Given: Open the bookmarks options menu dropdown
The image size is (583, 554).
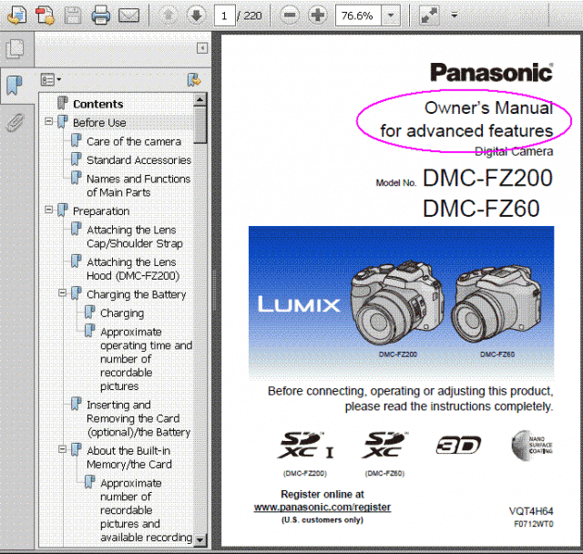Looking at the screenshot, I should point(51,79).
